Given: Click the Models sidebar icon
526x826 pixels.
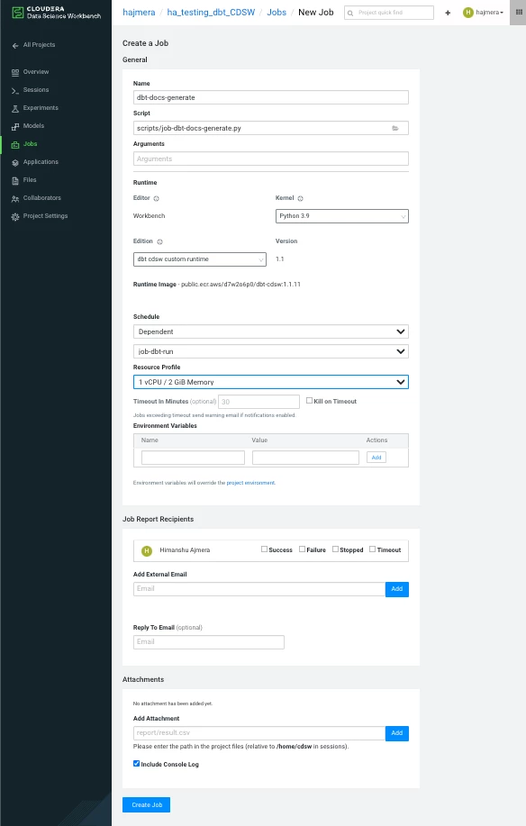Looking at the screenshot, I should [x=15, y=126].
